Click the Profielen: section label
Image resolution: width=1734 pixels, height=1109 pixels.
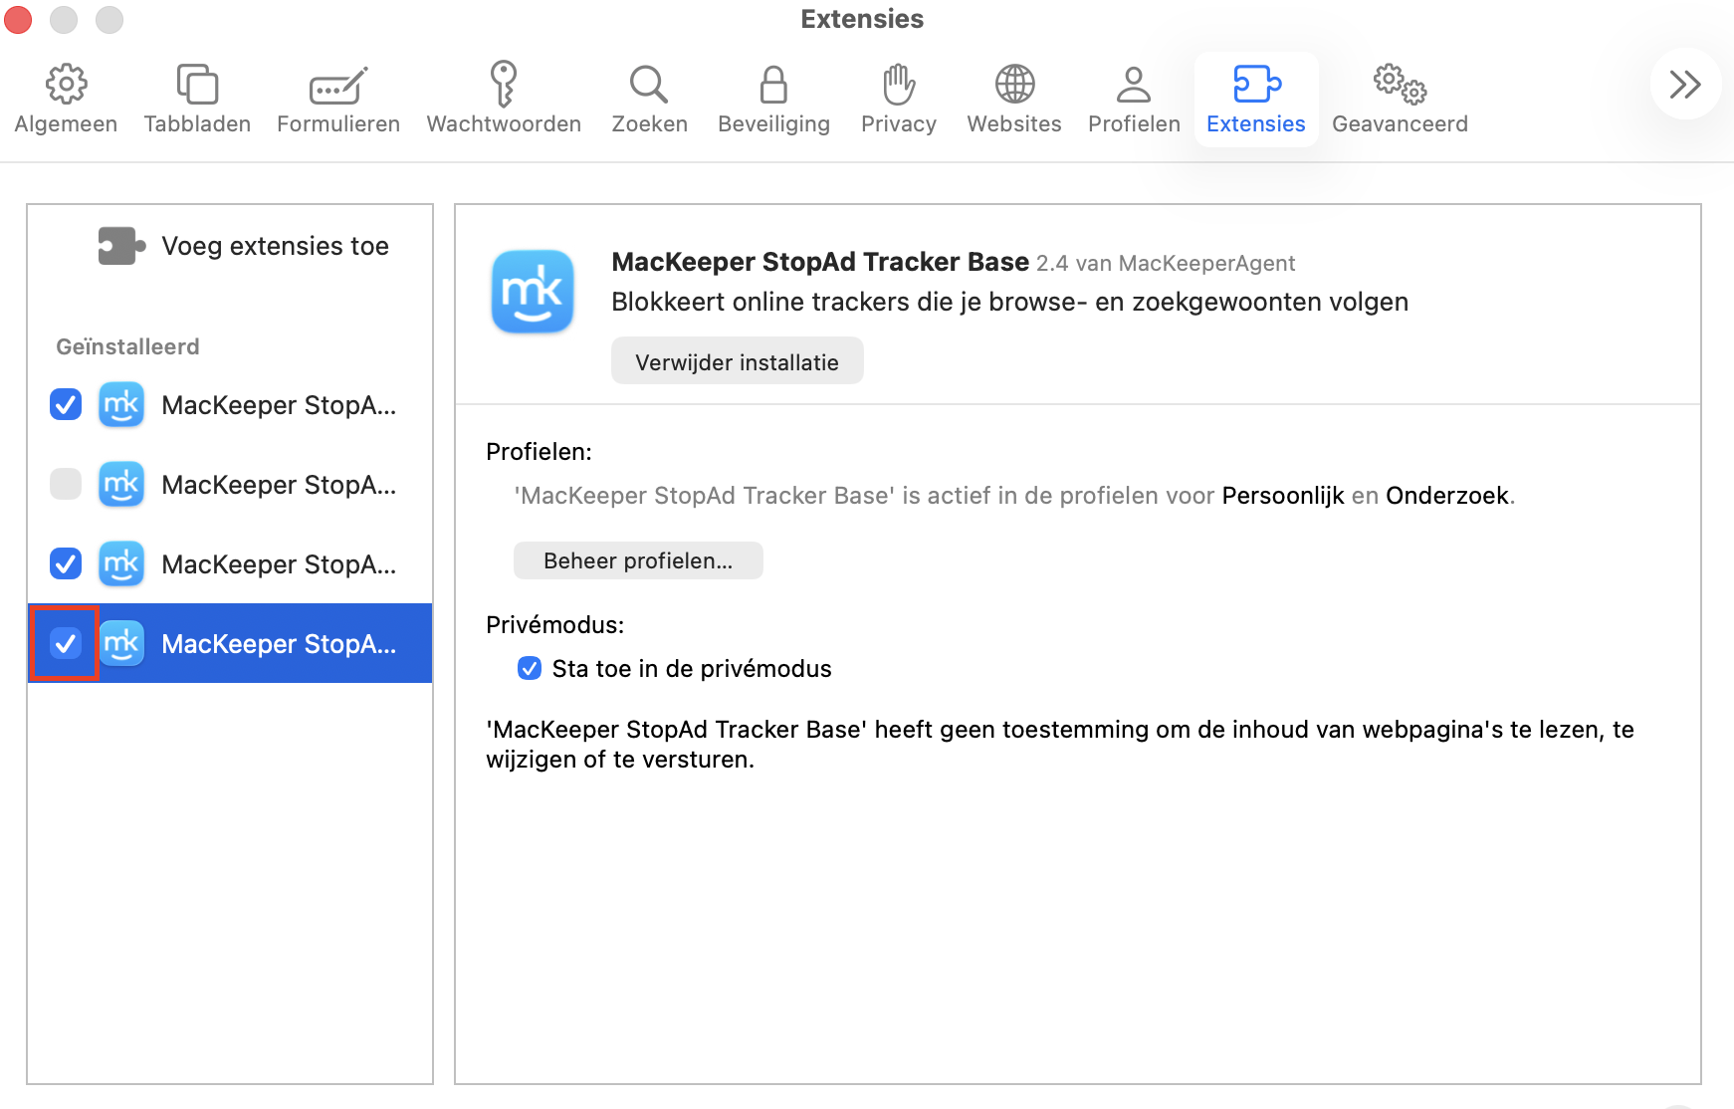point(539,452)
